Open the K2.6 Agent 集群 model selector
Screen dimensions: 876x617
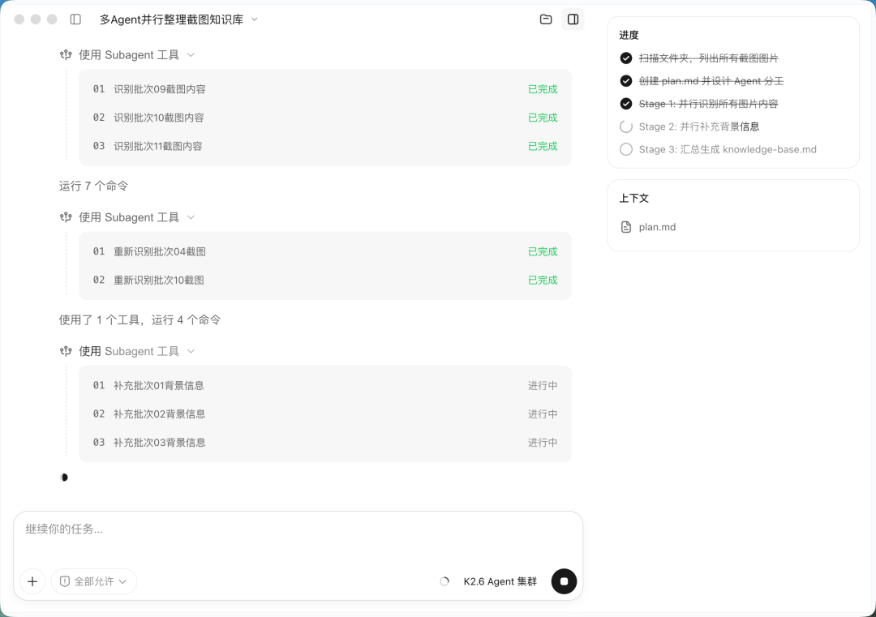pos(500,581)
